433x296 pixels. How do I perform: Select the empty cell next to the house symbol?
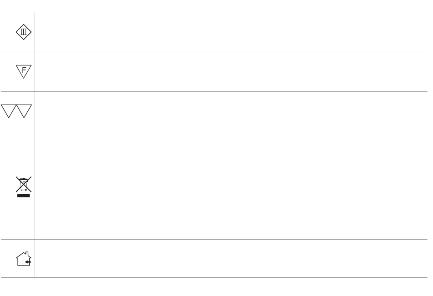pyautogui.click(x=228, y=258)
